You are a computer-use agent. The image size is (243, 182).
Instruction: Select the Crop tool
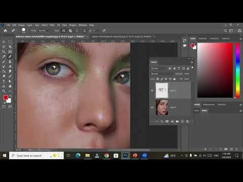[x=4, y=52]
